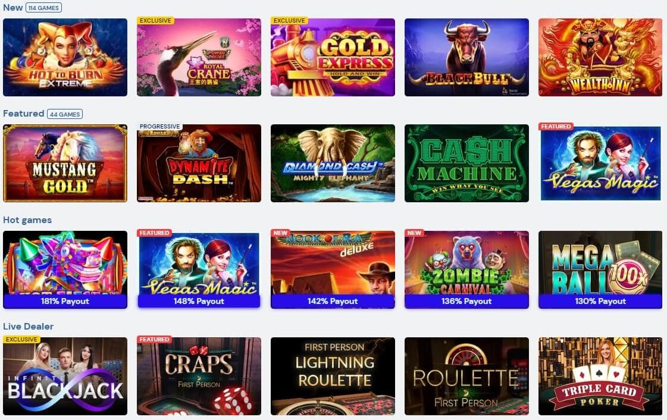Launch Book of Ra Deluxe game

click(x=333, y=269)
